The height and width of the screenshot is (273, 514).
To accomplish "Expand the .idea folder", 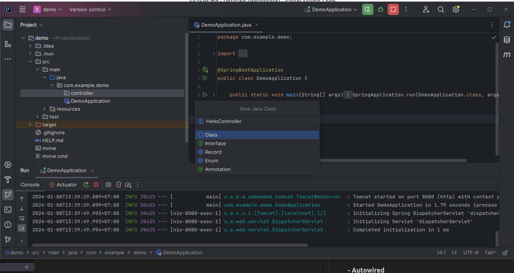I will (x=31, y=46).
